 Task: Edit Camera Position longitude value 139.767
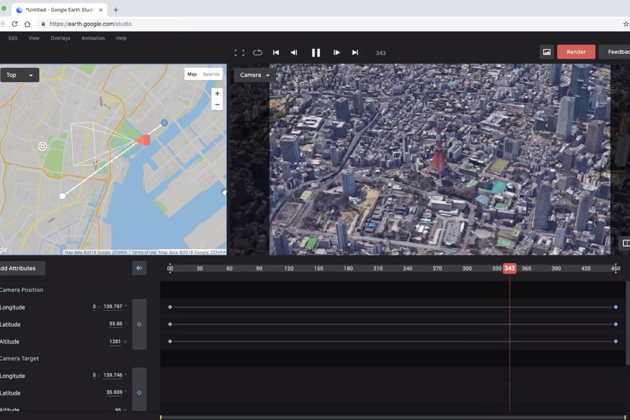coord(113,307)
